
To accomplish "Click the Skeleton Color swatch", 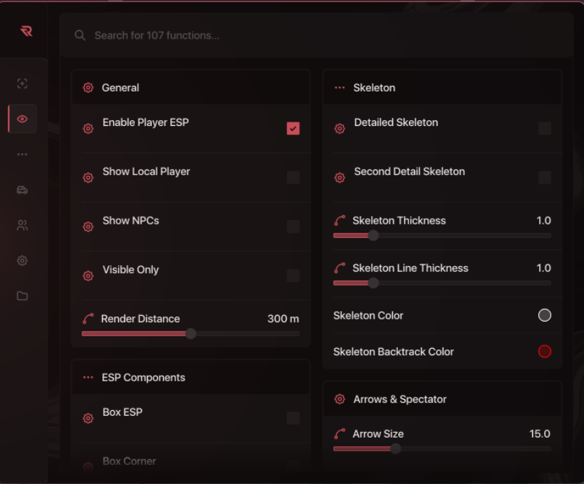I will pyautogui.click(x=545, y=315).
